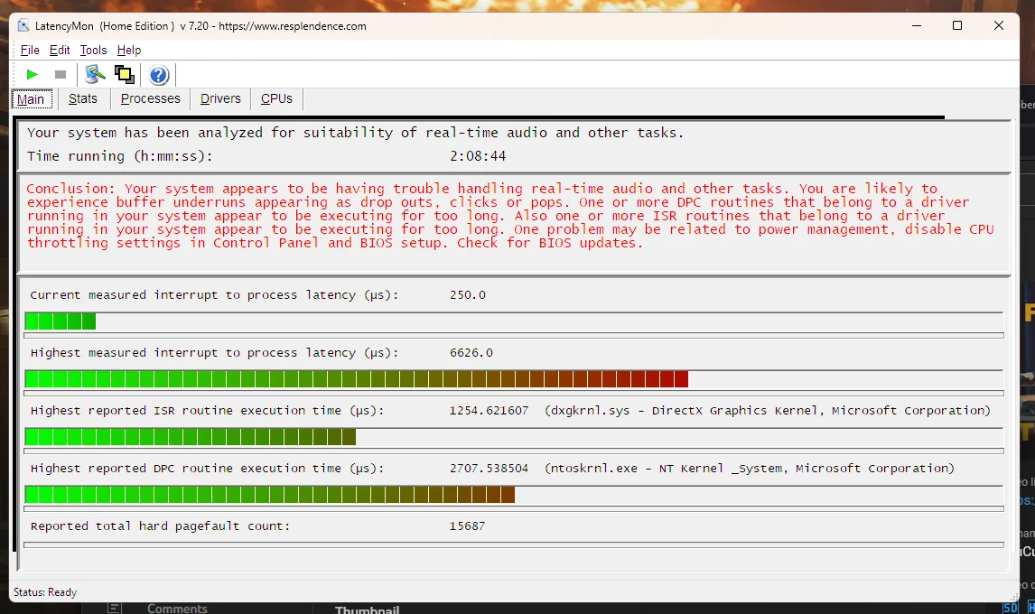The height and width of the screenshot is (614, 1035).
Task: Maximize the LatencyMon window
Action: click(957, 26)
